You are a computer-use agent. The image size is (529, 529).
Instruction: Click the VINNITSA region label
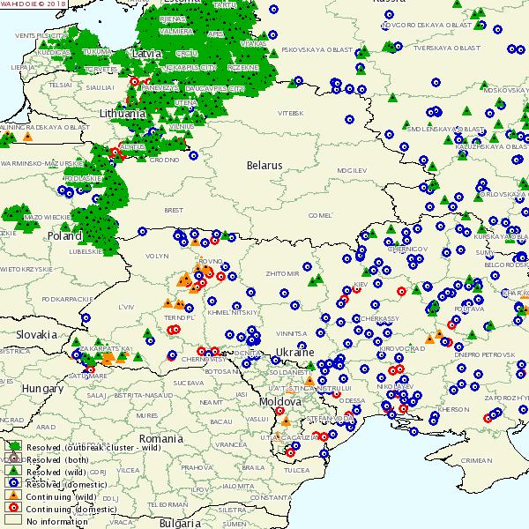click(292, 333)
